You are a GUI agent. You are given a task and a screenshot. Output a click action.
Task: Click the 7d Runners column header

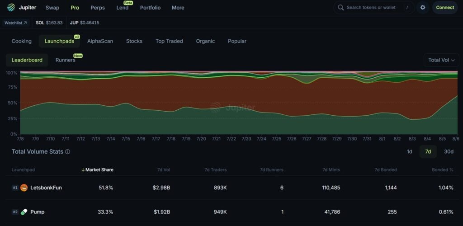point(272,169)
